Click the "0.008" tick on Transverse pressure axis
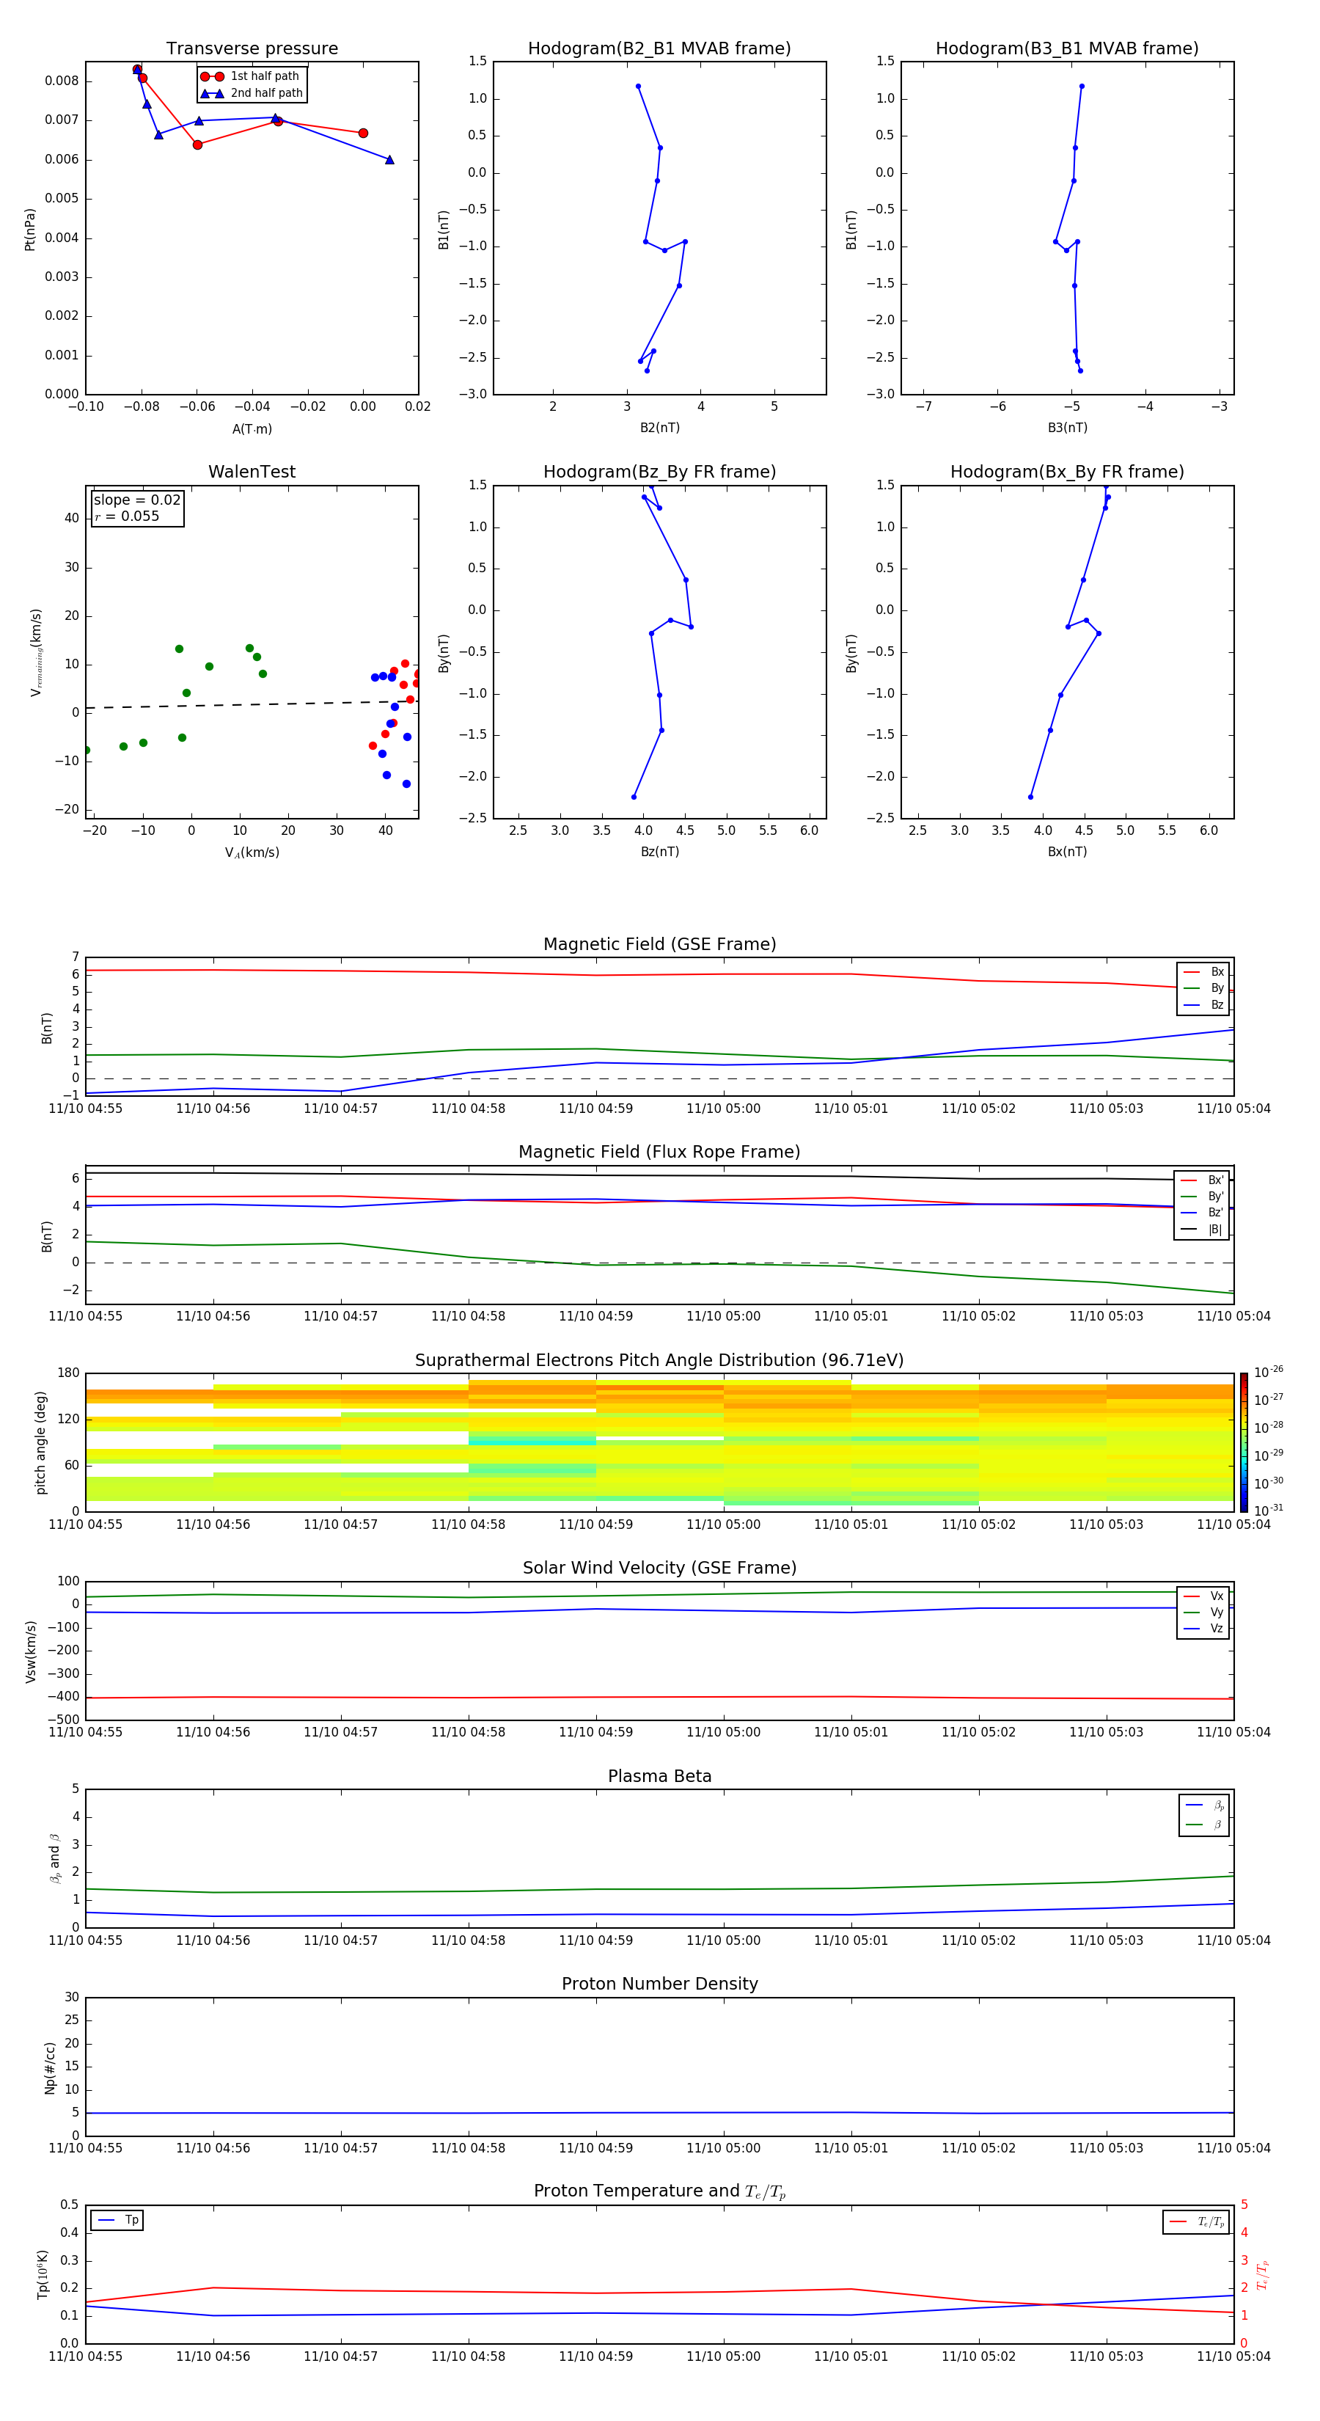The width and height of the screenshot is (1320, 2421). pyautogui.click(x=62, y=81)
